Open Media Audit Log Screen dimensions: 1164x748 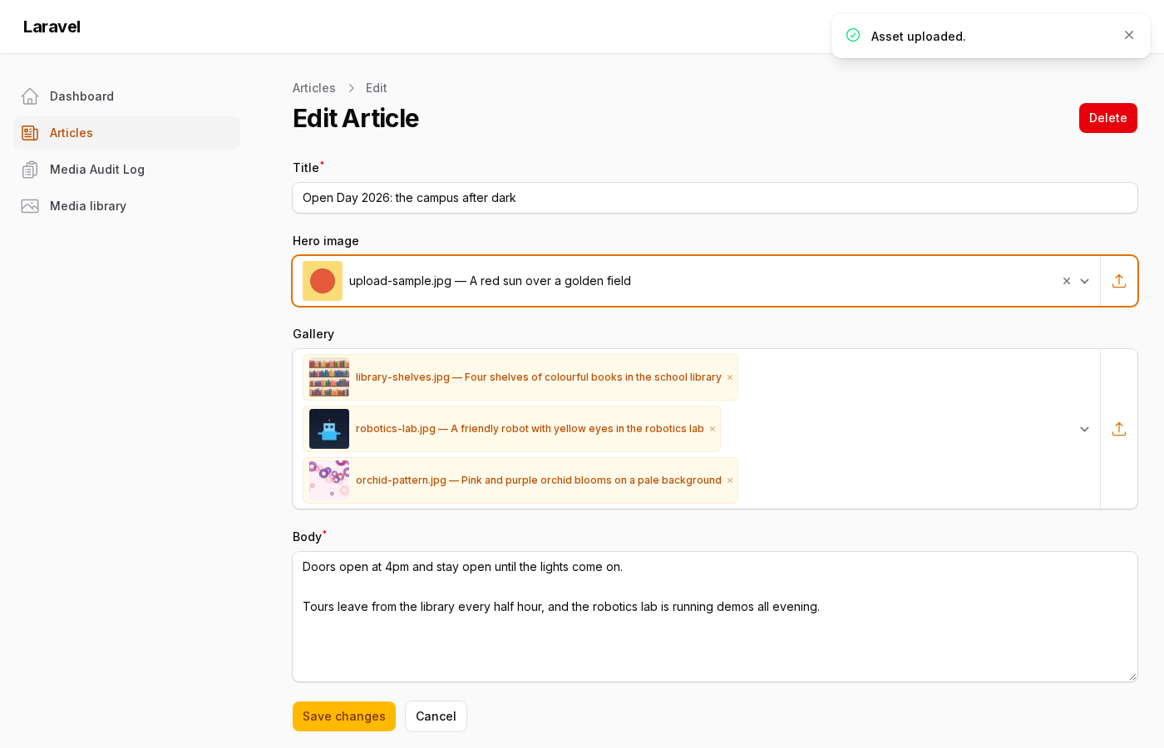[126, 170]
